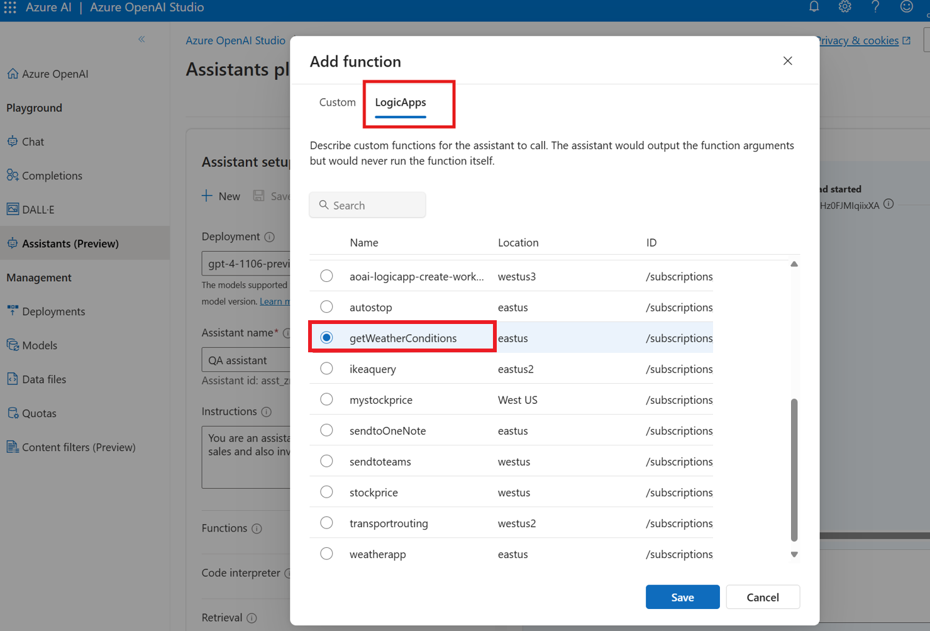Sort by Location column header
Viewport: 930px width, 631px height.
click(x=518, y=243)
